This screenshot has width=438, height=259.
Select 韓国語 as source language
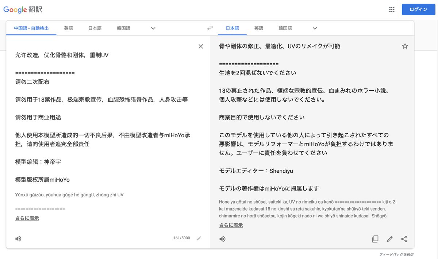tap(123, 28)
